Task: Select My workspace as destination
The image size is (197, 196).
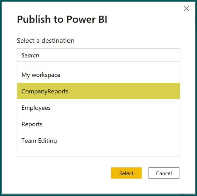Action: coord(41,75)
